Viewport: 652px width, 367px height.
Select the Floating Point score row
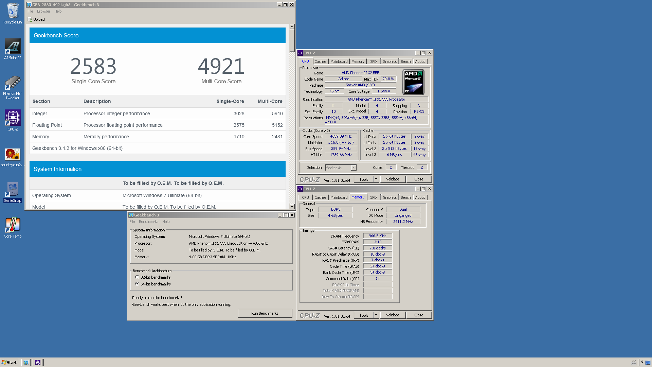pyautogui.click(x=157, y=125)
